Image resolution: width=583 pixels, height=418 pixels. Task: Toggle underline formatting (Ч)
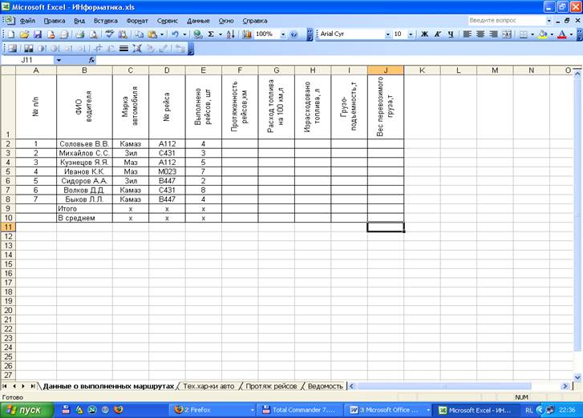tap(450, 34)
